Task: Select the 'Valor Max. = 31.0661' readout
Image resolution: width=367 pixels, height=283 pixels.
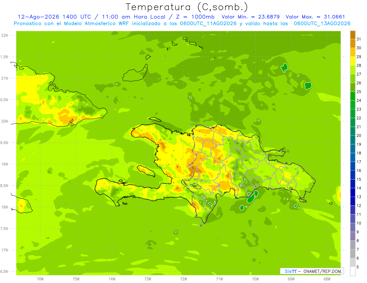Action: 315,17
